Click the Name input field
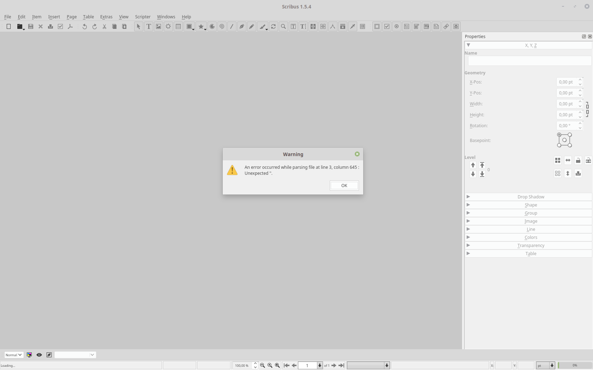Viewport: 593px width, 370px height. (529, 61)
